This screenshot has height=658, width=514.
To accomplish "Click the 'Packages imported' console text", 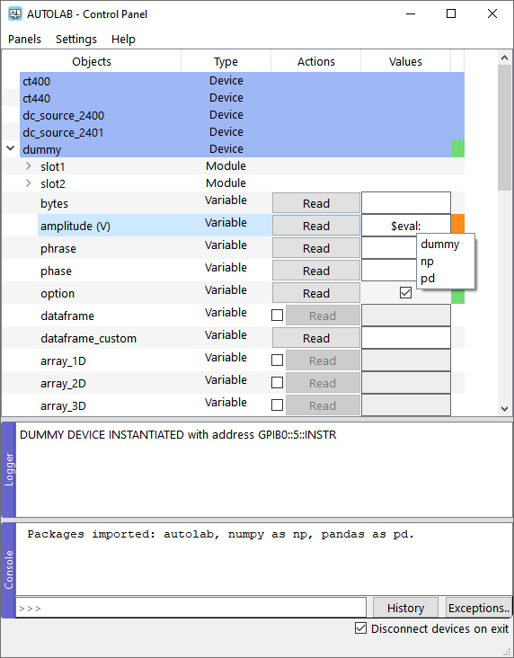I will (x=221, y=534).
